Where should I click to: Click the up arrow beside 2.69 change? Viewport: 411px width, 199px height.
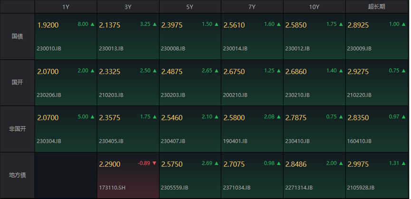pos(216,163)
